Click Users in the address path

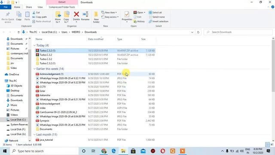[64, 32]
